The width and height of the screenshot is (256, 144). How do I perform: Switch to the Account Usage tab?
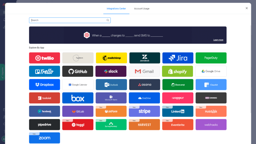point(142,9)
